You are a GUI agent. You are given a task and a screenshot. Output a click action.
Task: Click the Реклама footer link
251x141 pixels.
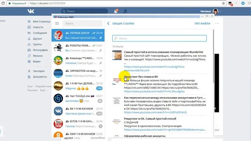(x=33, y=90)
